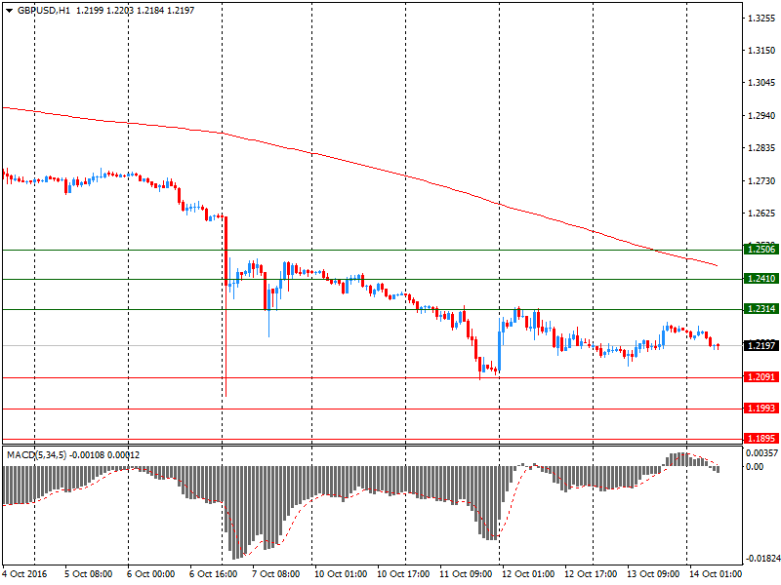
Task: Select the 1.2091 red support label
Action: (x=761, y=377)
